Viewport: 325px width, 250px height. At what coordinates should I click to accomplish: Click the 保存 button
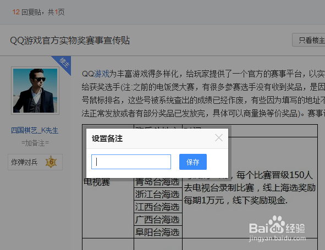coord(193,162)
